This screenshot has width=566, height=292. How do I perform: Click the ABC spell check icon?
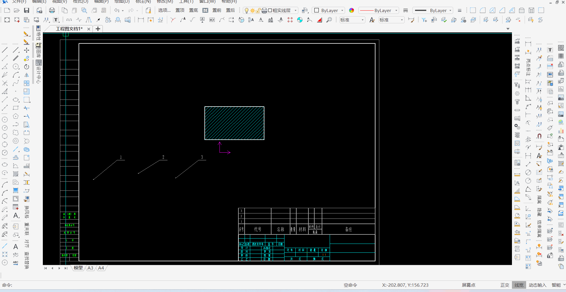tap(16, 262)
